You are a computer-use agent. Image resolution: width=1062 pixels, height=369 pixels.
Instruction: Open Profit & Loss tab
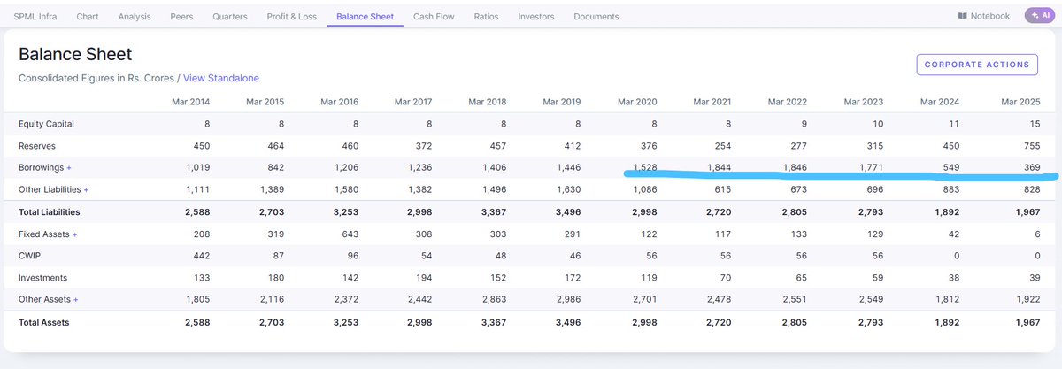pyautogui.click(x=293, y=16)
